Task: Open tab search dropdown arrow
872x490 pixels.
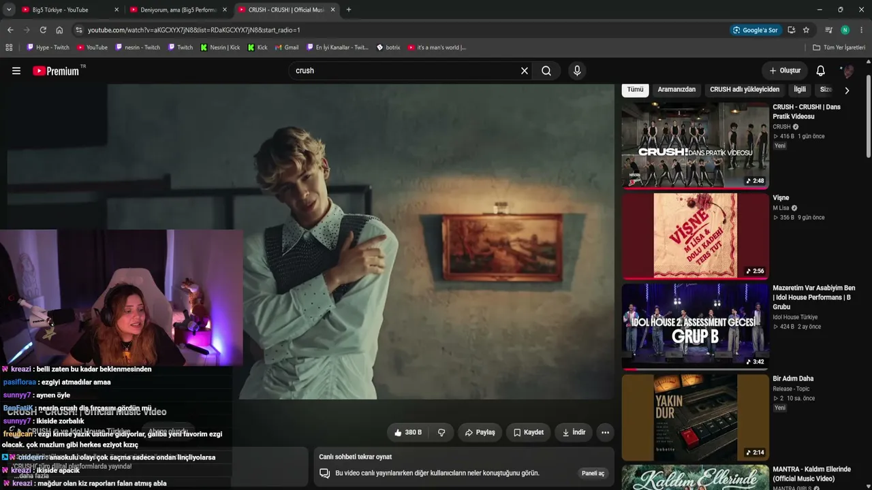Action: 9,10
